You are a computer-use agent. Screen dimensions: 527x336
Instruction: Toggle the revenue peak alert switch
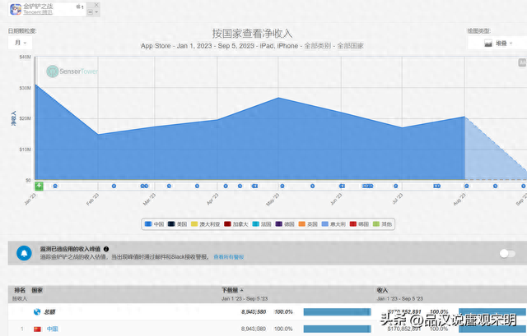click(507, 254)
